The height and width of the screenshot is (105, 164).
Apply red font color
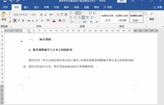[x=54, y=21]
